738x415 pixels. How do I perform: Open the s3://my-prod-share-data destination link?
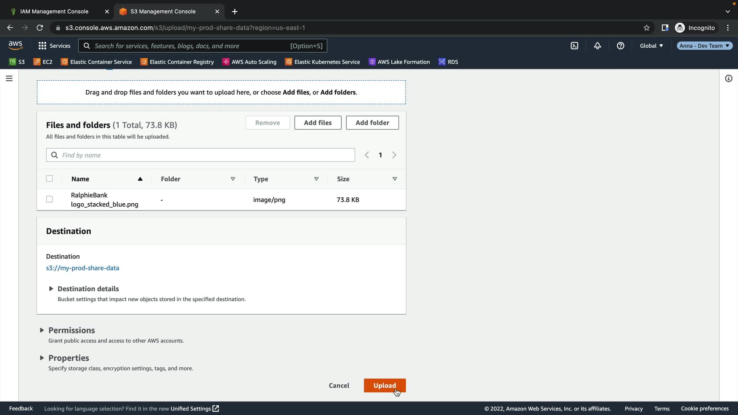pyautogui.click(x=83, y=268)
